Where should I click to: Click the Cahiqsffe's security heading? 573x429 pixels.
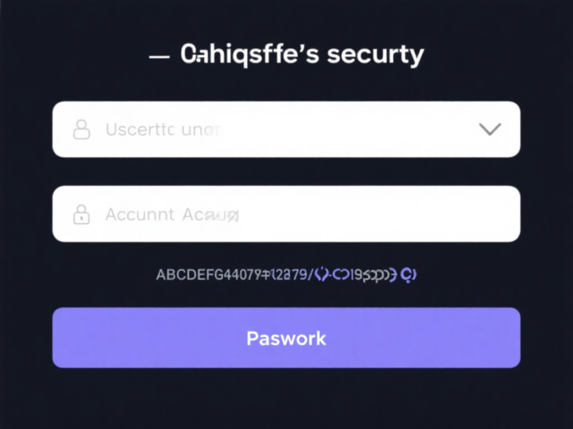click(302, 55)
